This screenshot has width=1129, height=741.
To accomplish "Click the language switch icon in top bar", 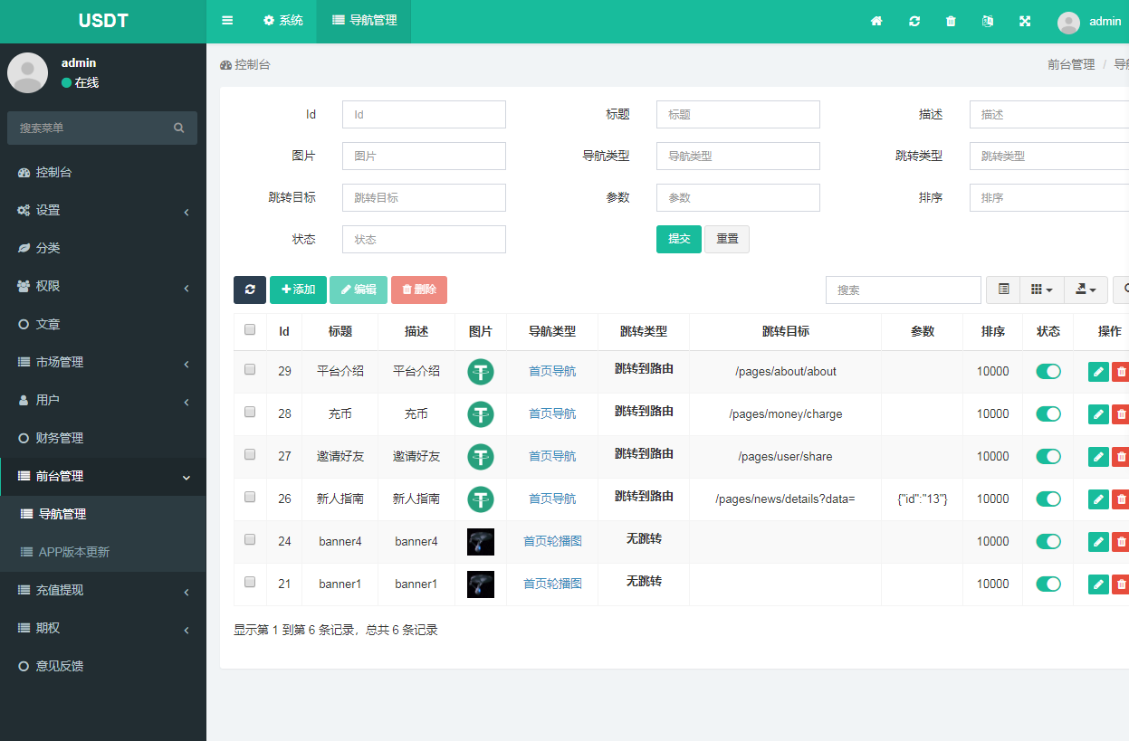I will 988,21.
